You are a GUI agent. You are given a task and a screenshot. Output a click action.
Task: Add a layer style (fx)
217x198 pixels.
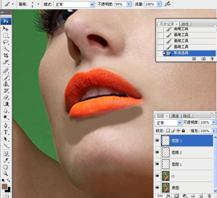point(168,196)
